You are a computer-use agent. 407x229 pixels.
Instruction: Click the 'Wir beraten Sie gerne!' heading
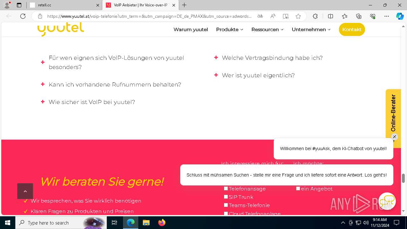click(102, 182)
